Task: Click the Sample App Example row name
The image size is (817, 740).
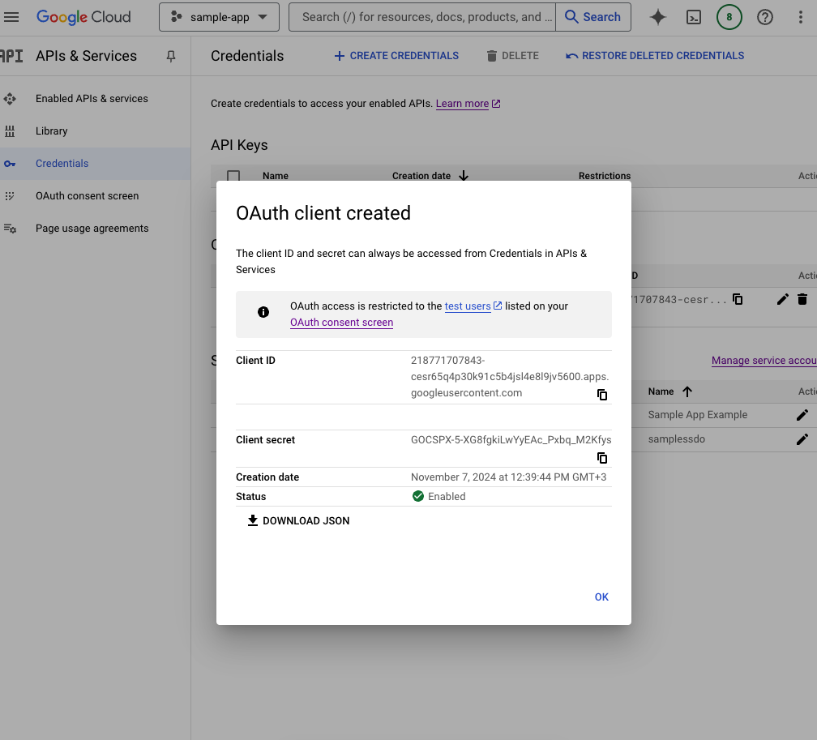Action: pos(697,415)
